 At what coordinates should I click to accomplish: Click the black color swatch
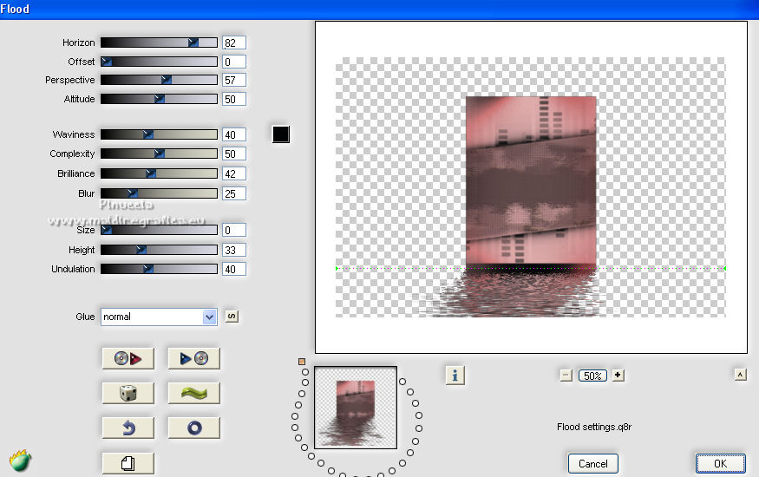pyautogui.click(x=281, y=134)
